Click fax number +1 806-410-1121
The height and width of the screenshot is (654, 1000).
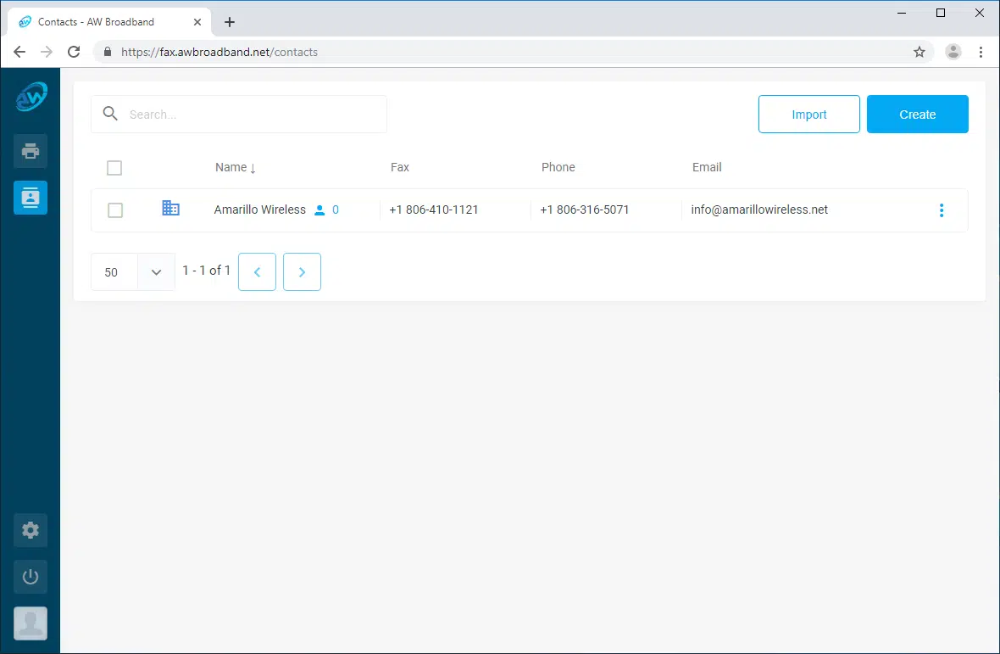[434, 210]
